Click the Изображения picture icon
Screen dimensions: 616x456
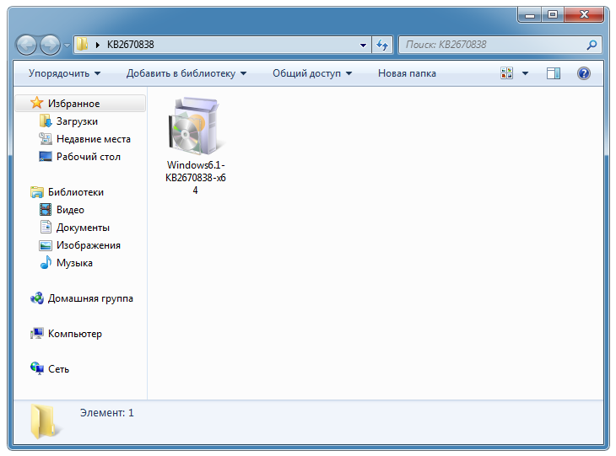point(46,245)
